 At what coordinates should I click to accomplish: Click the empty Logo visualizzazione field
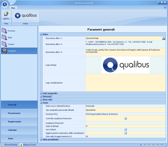(x=125, y=83)
